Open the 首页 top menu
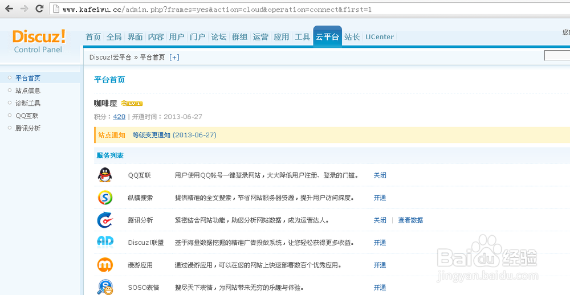Screen dimensions: 570x295 (x=93, y=36)
